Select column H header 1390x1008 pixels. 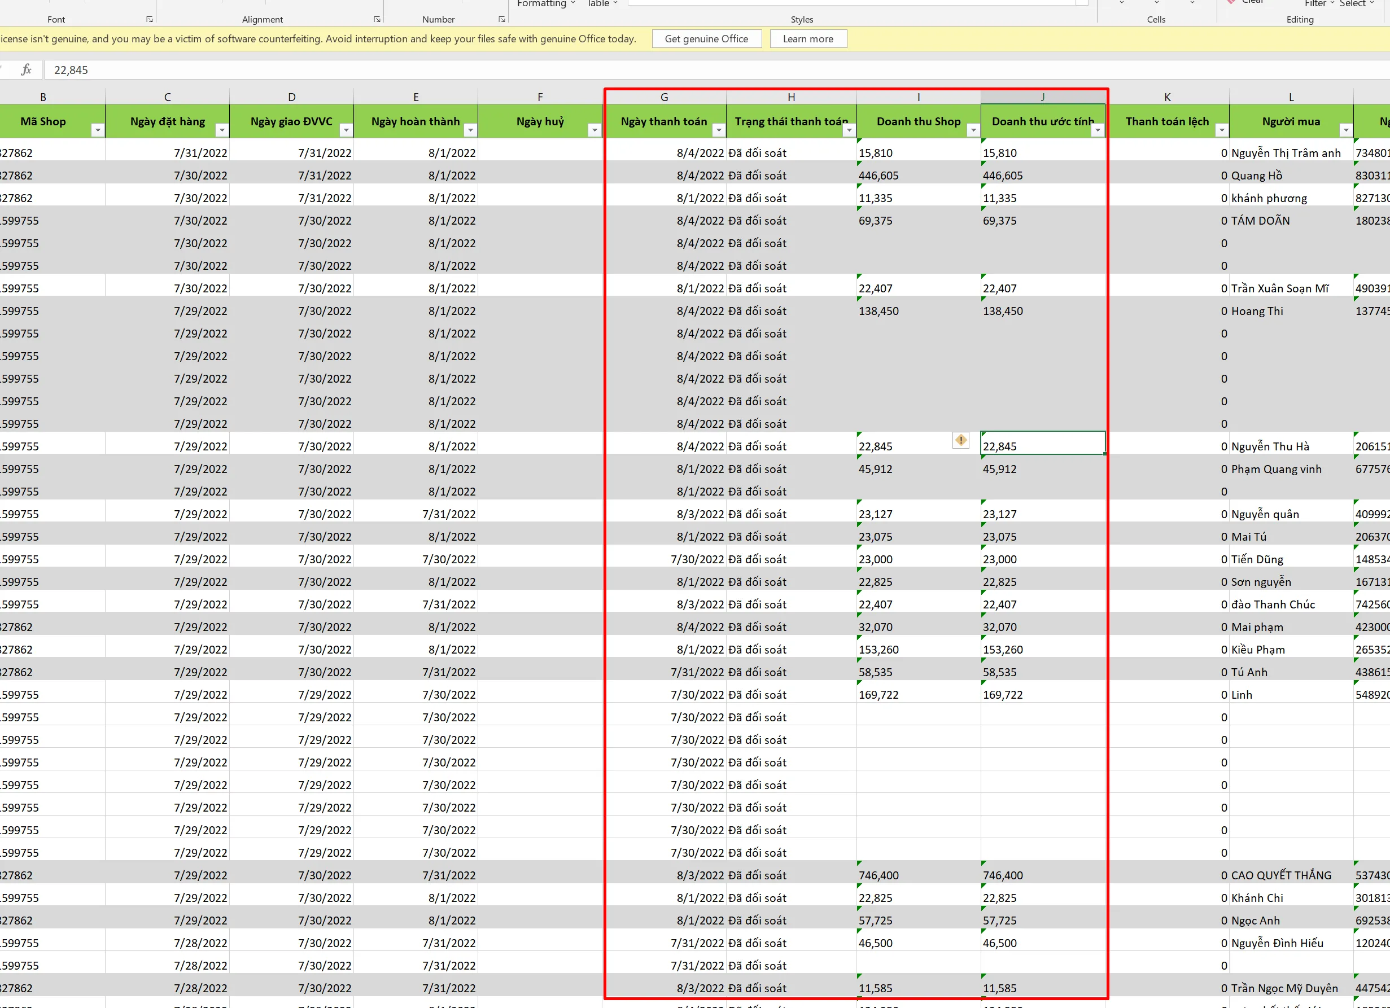tap(792, 97)
